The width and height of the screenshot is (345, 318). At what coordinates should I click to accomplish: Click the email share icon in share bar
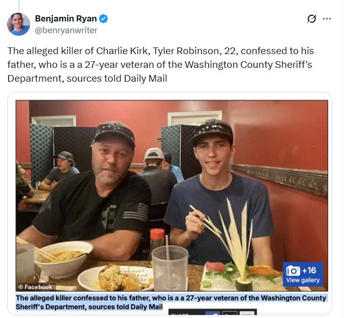pyautogui.click(x=230, y=313)
